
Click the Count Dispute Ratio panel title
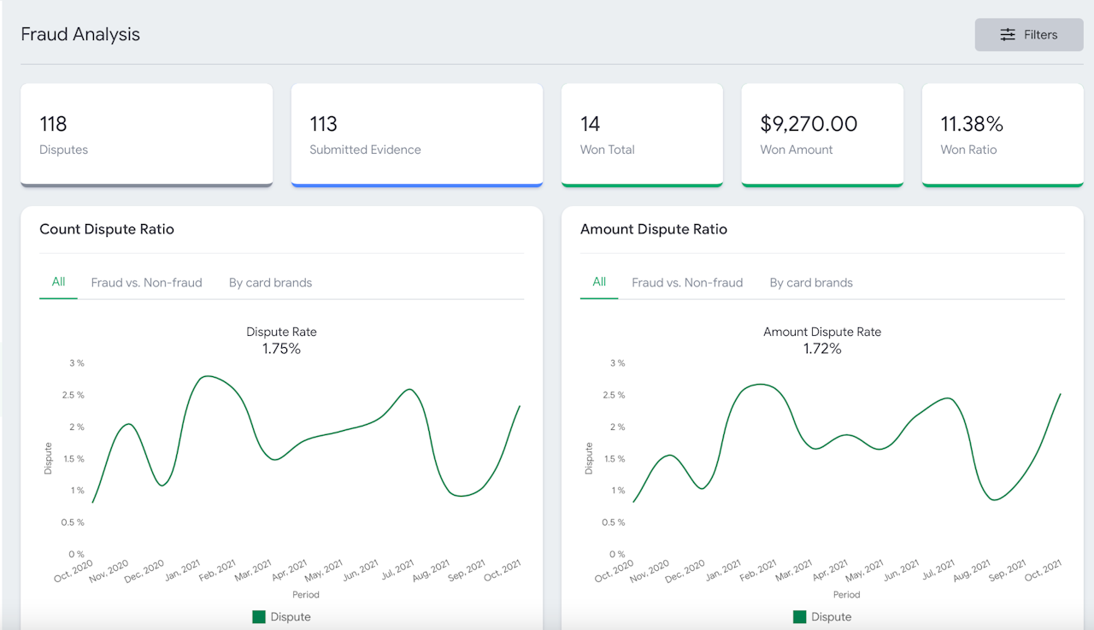click(x=107, y=229)
